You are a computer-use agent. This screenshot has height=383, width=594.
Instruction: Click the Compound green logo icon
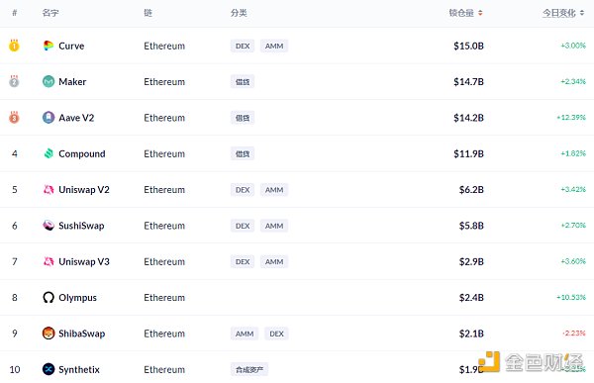tap(49, 153)
